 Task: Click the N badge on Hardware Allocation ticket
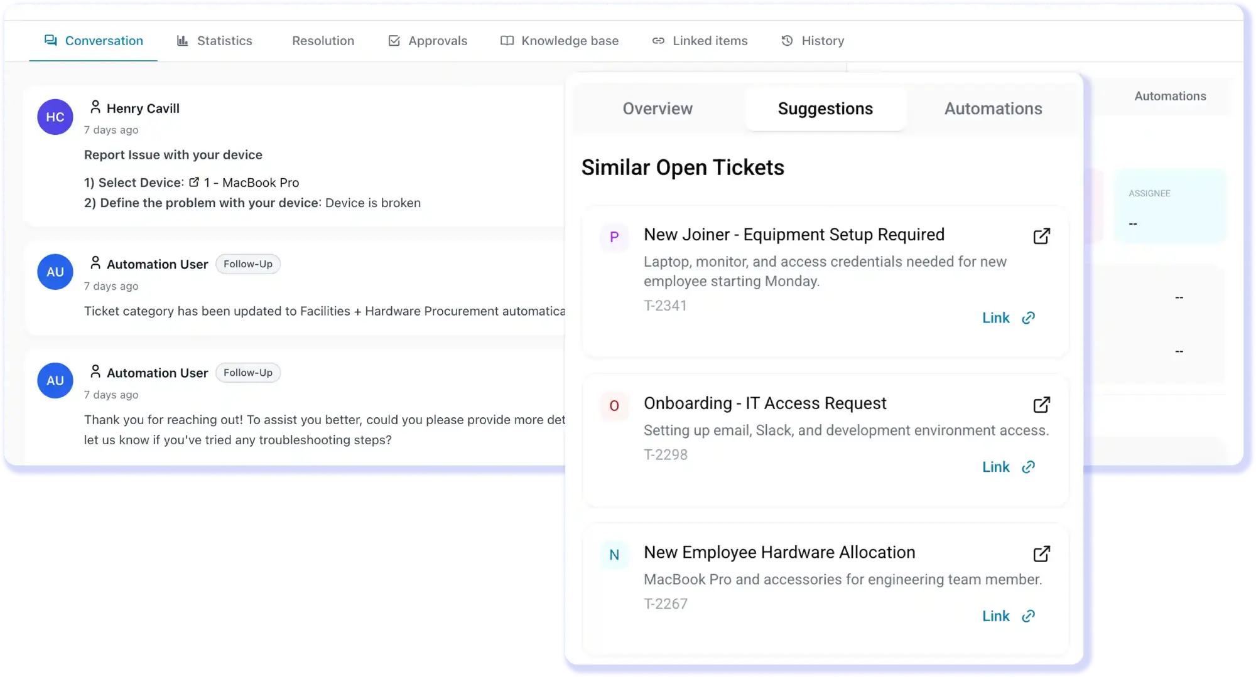(x=614, y=555)
